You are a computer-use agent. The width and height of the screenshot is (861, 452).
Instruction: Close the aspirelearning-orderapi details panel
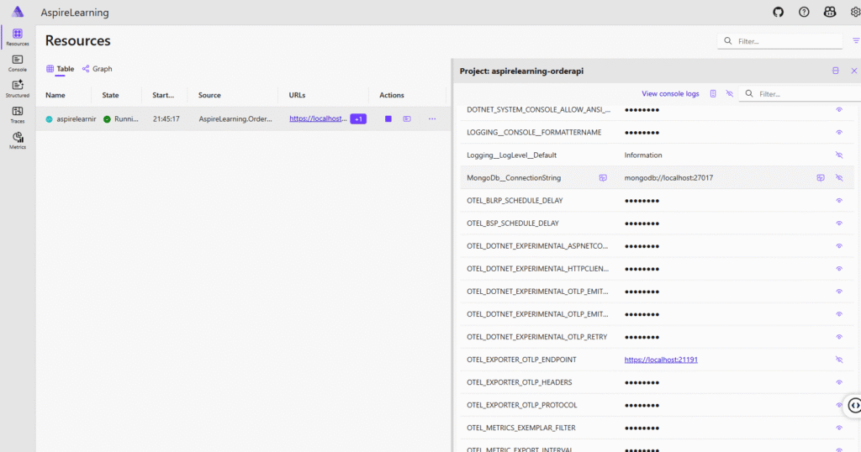pos(854,71)
